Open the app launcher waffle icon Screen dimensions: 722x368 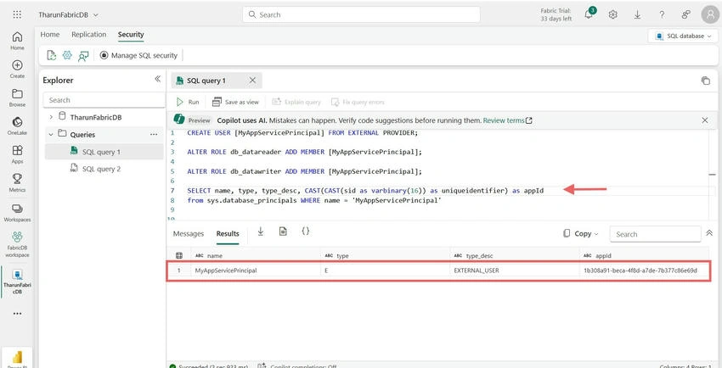click(x=17, y=14)
